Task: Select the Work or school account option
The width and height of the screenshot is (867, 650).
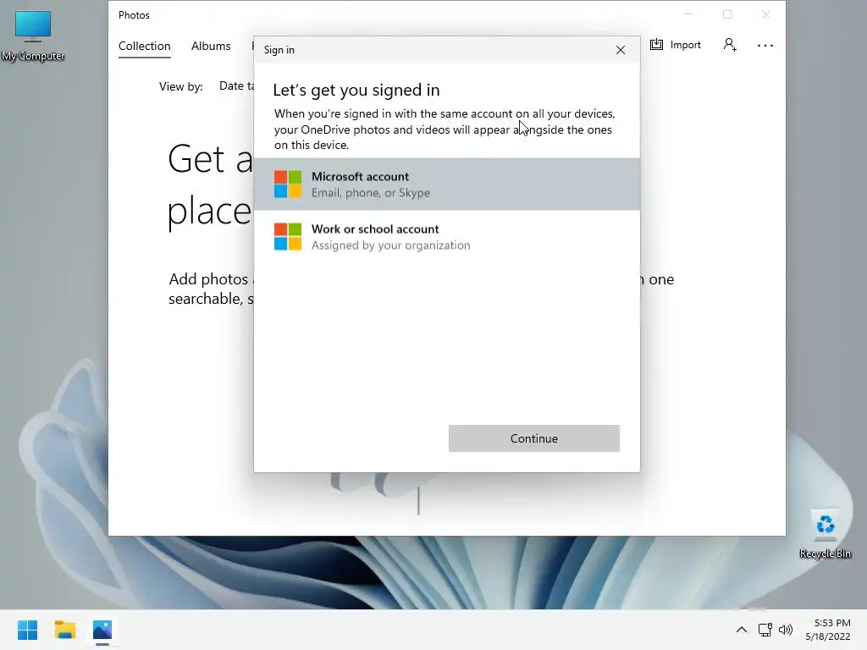Action: [447, 237]
